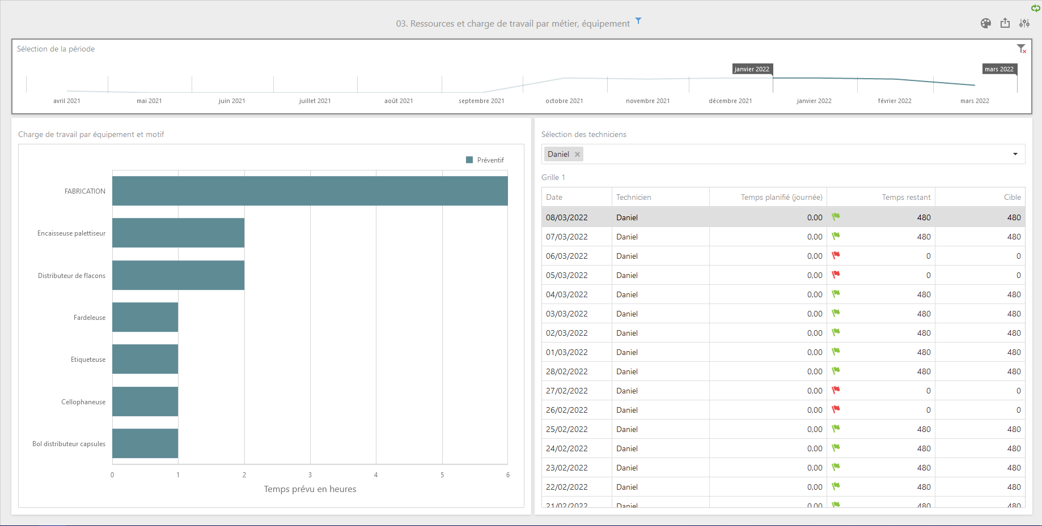This screenshot has height=526, width=1042.
Task: Click red flag in 27/02/2022 row
Action: 836,390
